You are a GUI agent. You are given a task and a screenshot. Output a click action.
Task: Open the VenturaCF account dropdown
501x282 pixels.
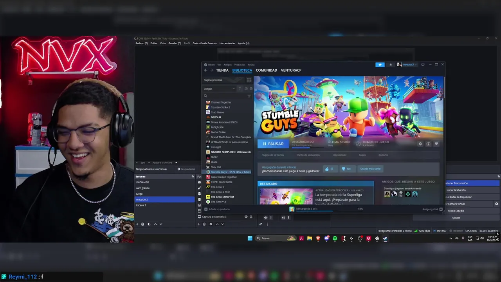[x=407, y=65]
